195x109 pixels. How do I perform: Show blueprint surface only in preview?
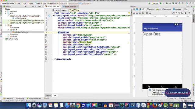click(x=137, y=9)
